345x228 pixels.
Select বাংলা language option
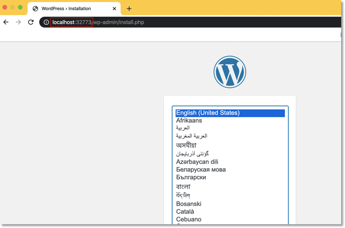230,187
